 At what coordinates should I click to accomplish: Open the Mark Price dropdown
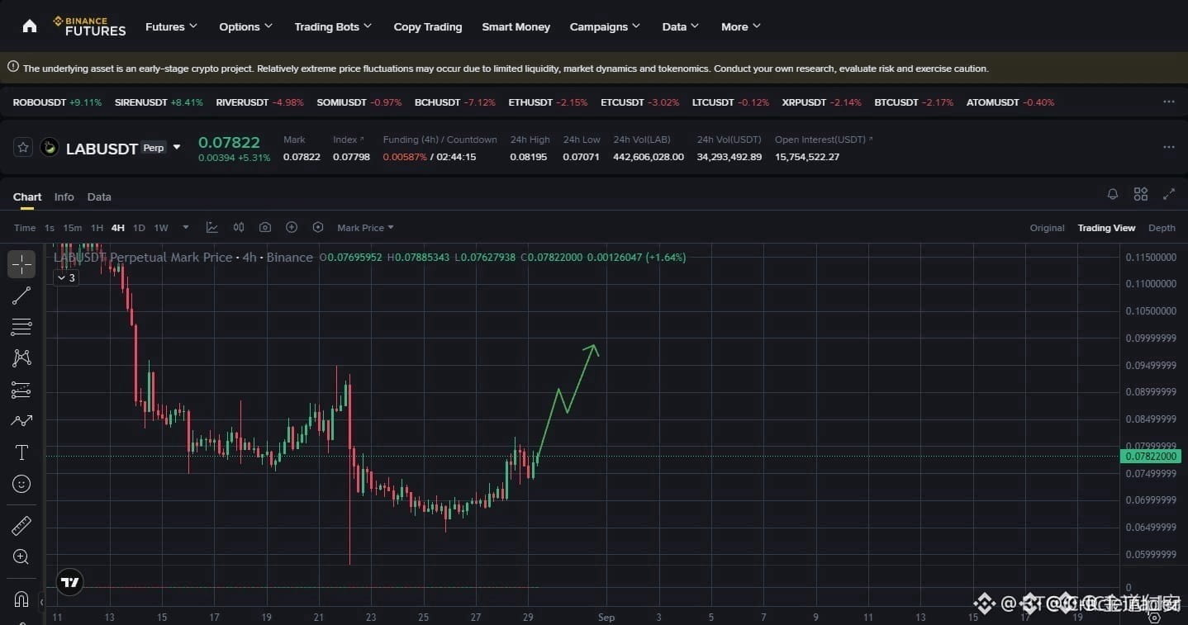(365, 228)
